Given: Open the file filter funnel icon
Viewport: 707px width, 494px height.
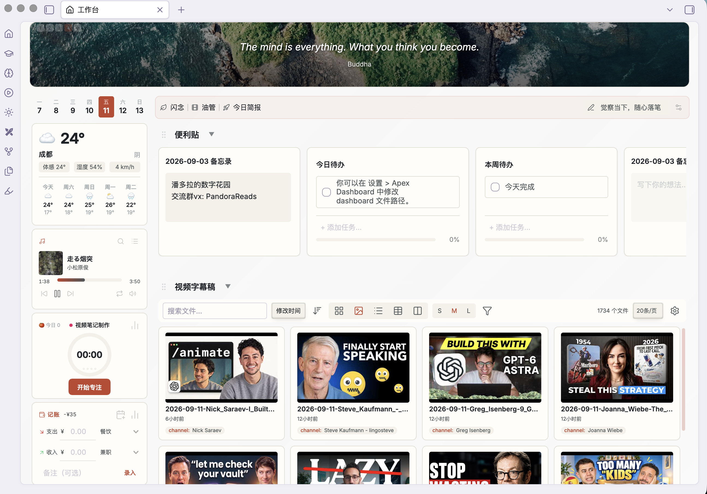Looking at the screenshot, I should point(487,311).
